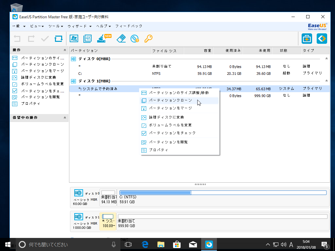Refresh disk information using the toolbar refresh icon
Image resolution: width=335 pixels, height=251 pixels.
pyautogui.click(x=59, y=39)
